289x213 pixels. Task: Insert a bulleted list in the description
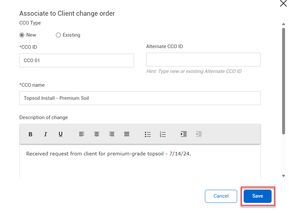[x=147, y=134]
